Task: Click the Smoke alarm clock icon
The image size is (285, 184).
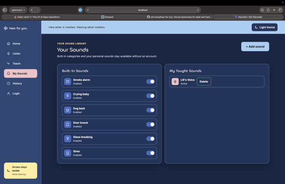Action: tap(68, 81)
